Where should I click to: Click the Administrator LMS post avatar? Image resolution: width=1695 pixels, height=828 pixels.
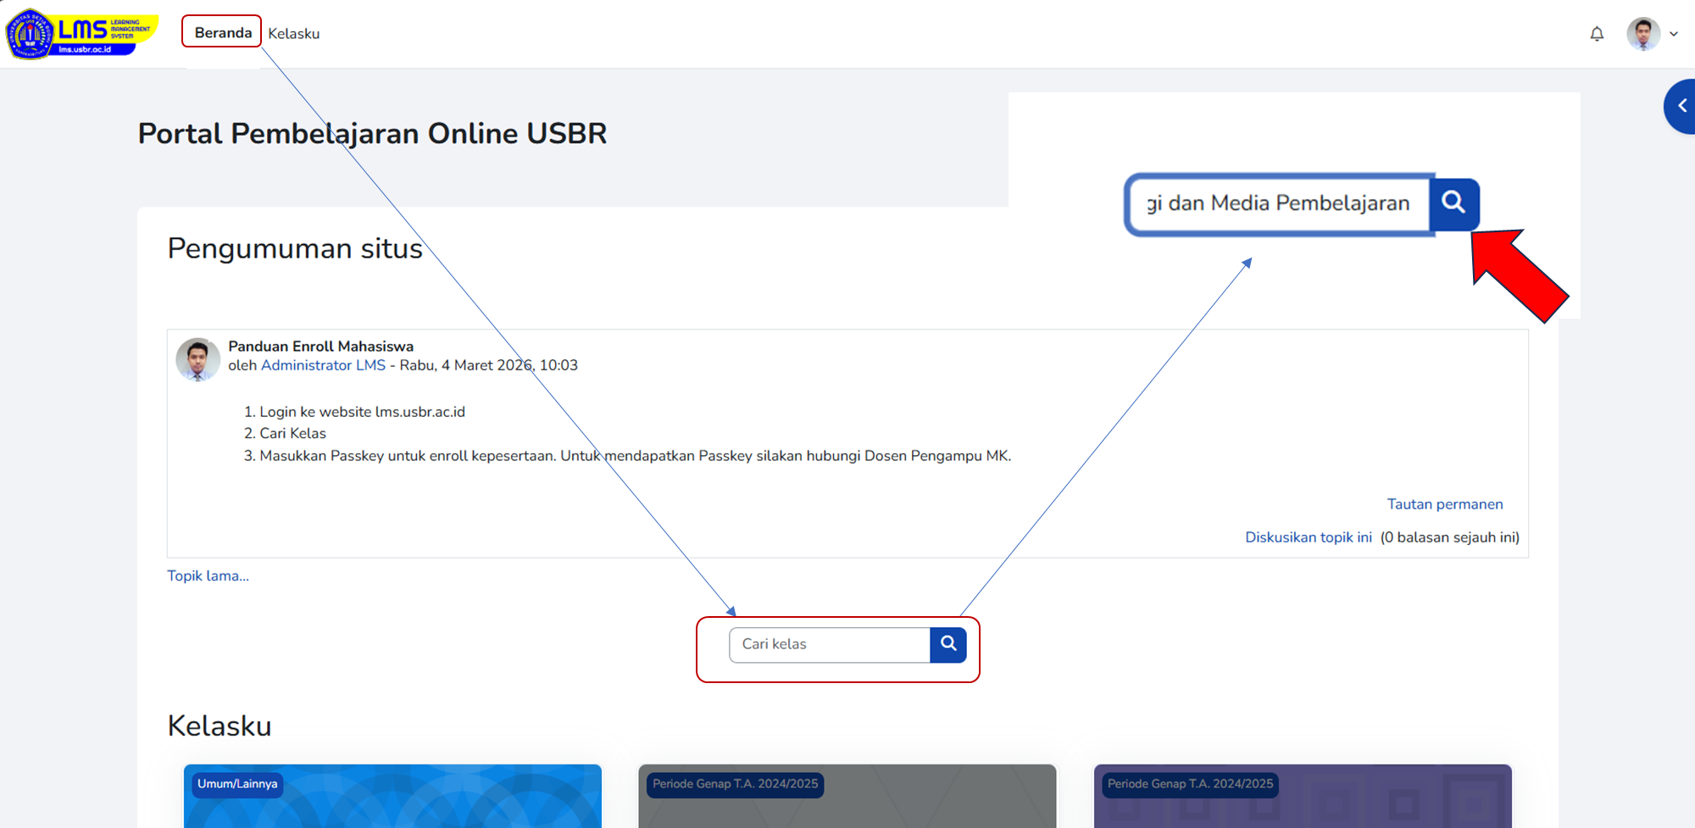coord(197,359)
